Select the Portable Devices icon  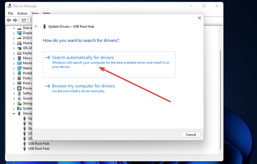[19, 73]
